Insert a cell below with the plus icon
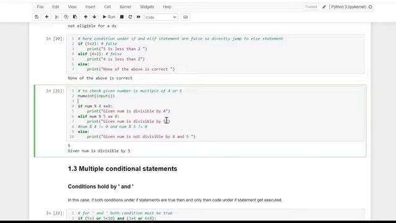This screenshot has width=396, height=223. tap(46, 17)
